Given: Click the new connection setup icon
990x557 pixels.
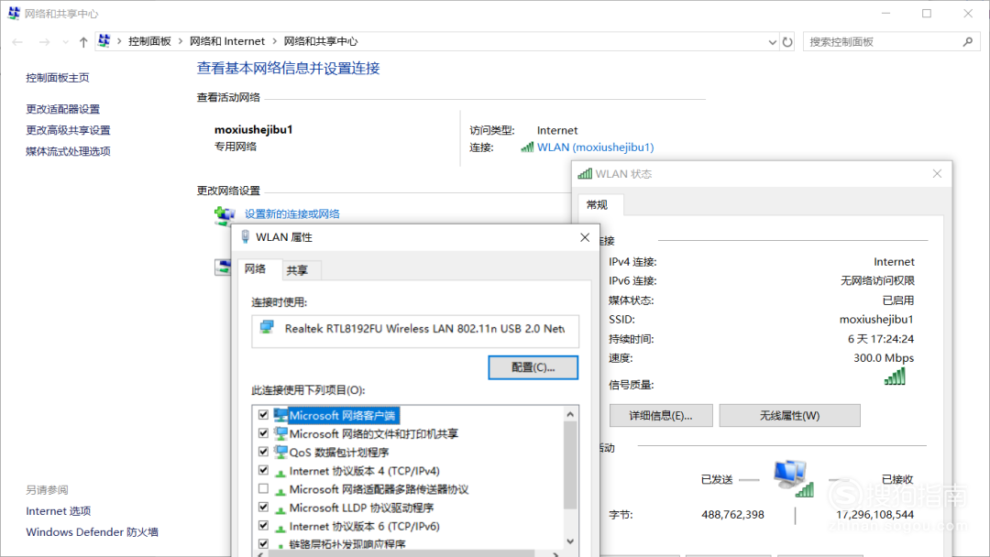Looking at the screenshot, I should pyautogui.click(x=225, y=215).
